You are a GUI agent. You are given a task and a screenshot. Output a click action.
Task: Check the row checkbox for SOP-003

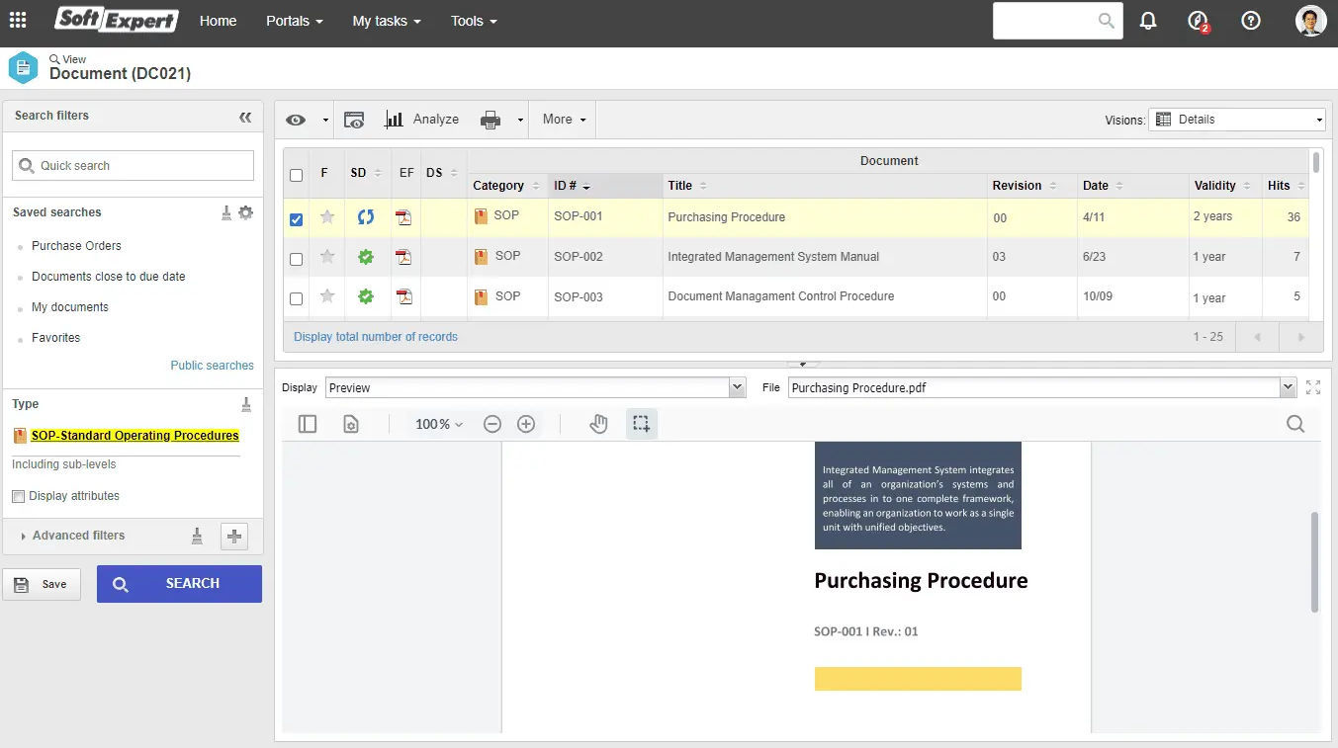point(296,296)
